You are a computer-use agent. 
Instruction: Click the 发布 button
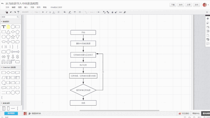[x=197, y=5]
